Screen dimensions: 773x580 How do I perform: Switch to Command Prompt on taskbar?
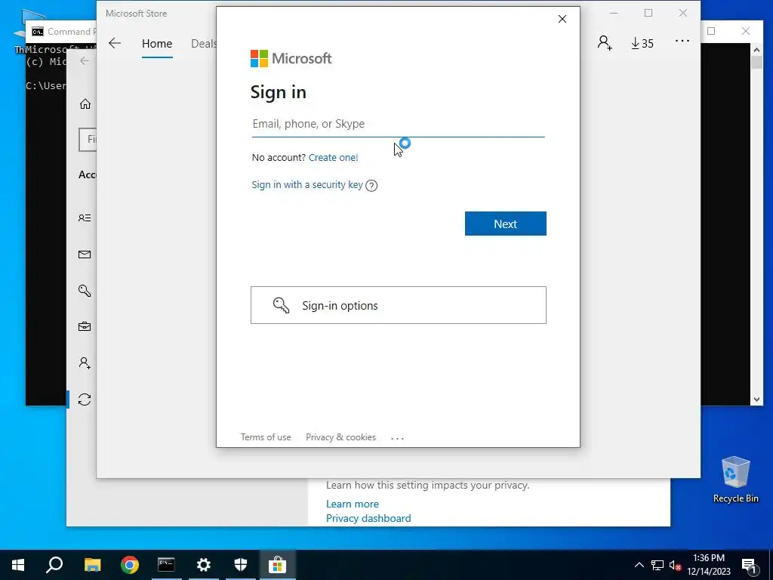[x=166, y=565]
